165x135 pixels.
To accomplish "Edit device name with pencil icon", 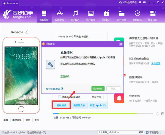I will [x=27, y=32].
